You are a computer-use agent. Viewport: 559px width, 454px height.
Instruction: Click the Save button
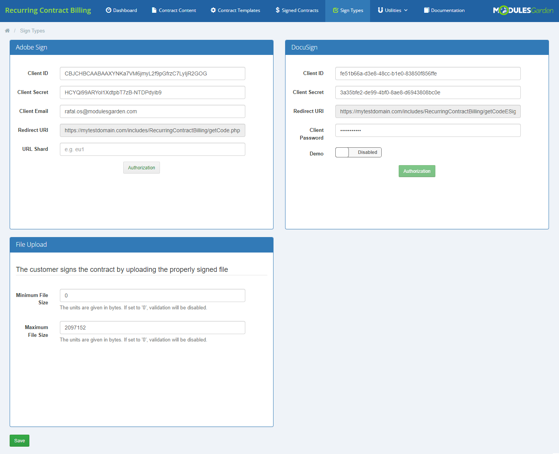[19, 441]
